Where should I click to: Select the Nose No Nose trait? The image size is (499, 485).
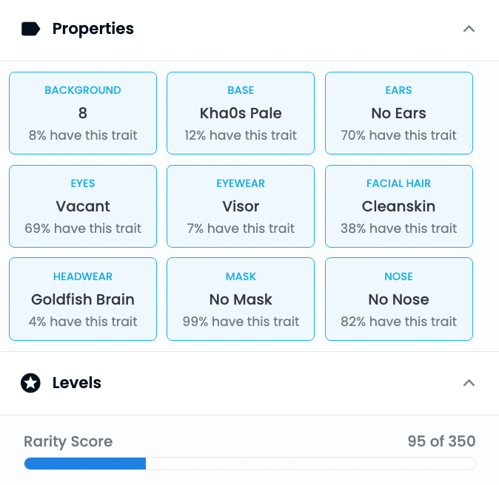(399, 299)
